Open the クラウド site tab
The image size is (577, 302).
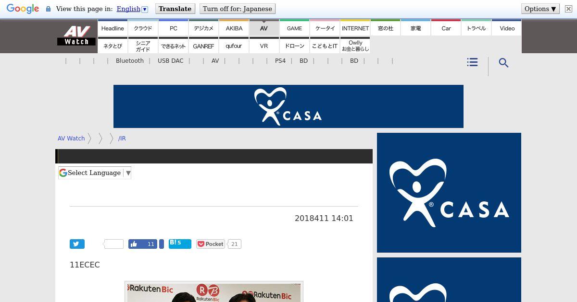(143, 28)
